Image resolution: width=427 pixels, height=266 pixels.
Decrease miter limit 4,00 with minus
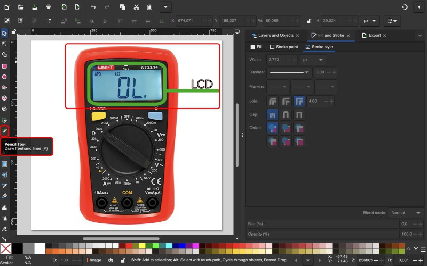point(326,101)
